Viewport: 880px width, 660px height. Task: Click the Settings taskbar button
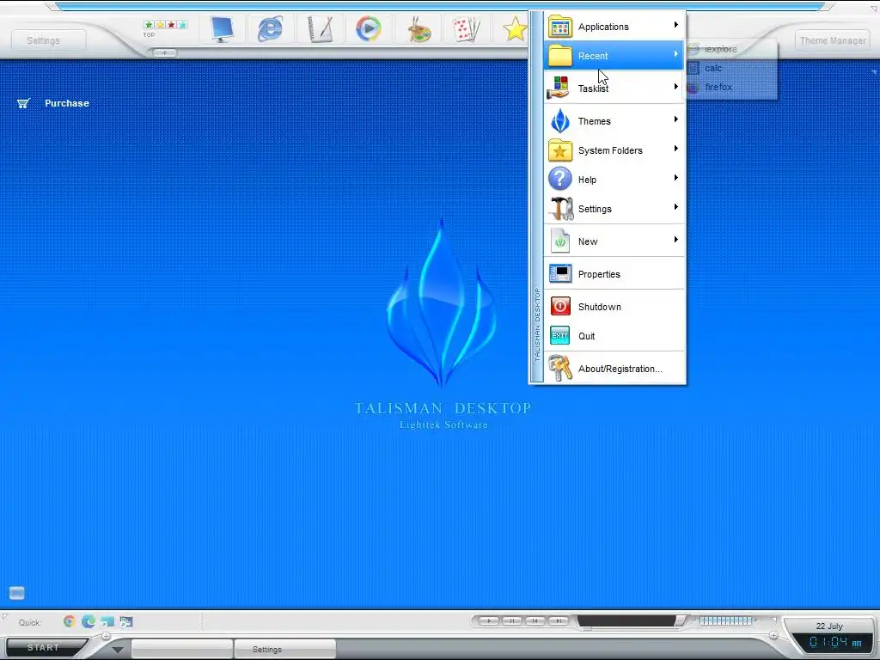point(284,650)
